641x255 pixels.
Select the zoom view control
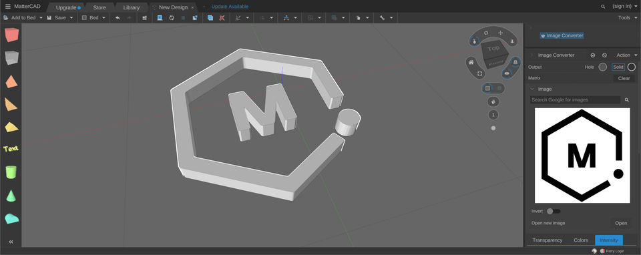(x=512, y=41)
